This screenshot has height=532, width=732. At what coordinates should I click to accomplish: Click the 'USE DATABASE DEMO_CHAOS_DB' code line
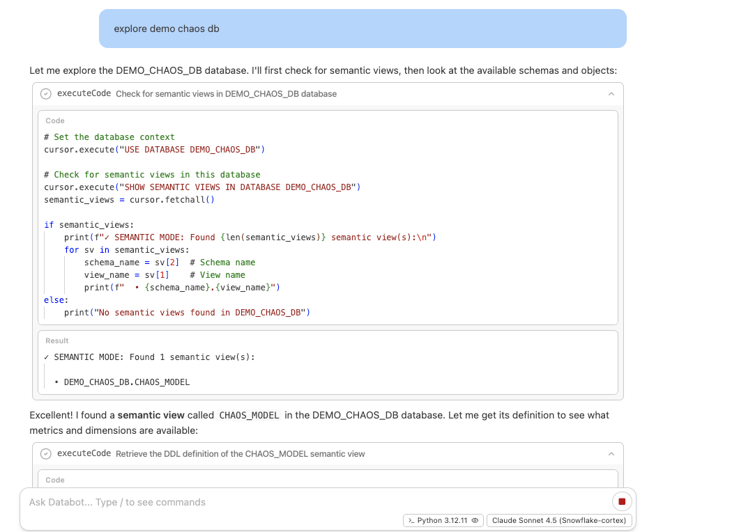[154, 150]
